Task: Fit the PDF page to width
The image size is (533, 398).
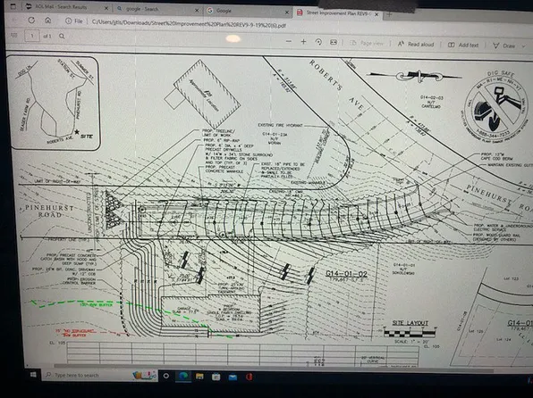Action: pyautogui.click(x=334, y=43)
